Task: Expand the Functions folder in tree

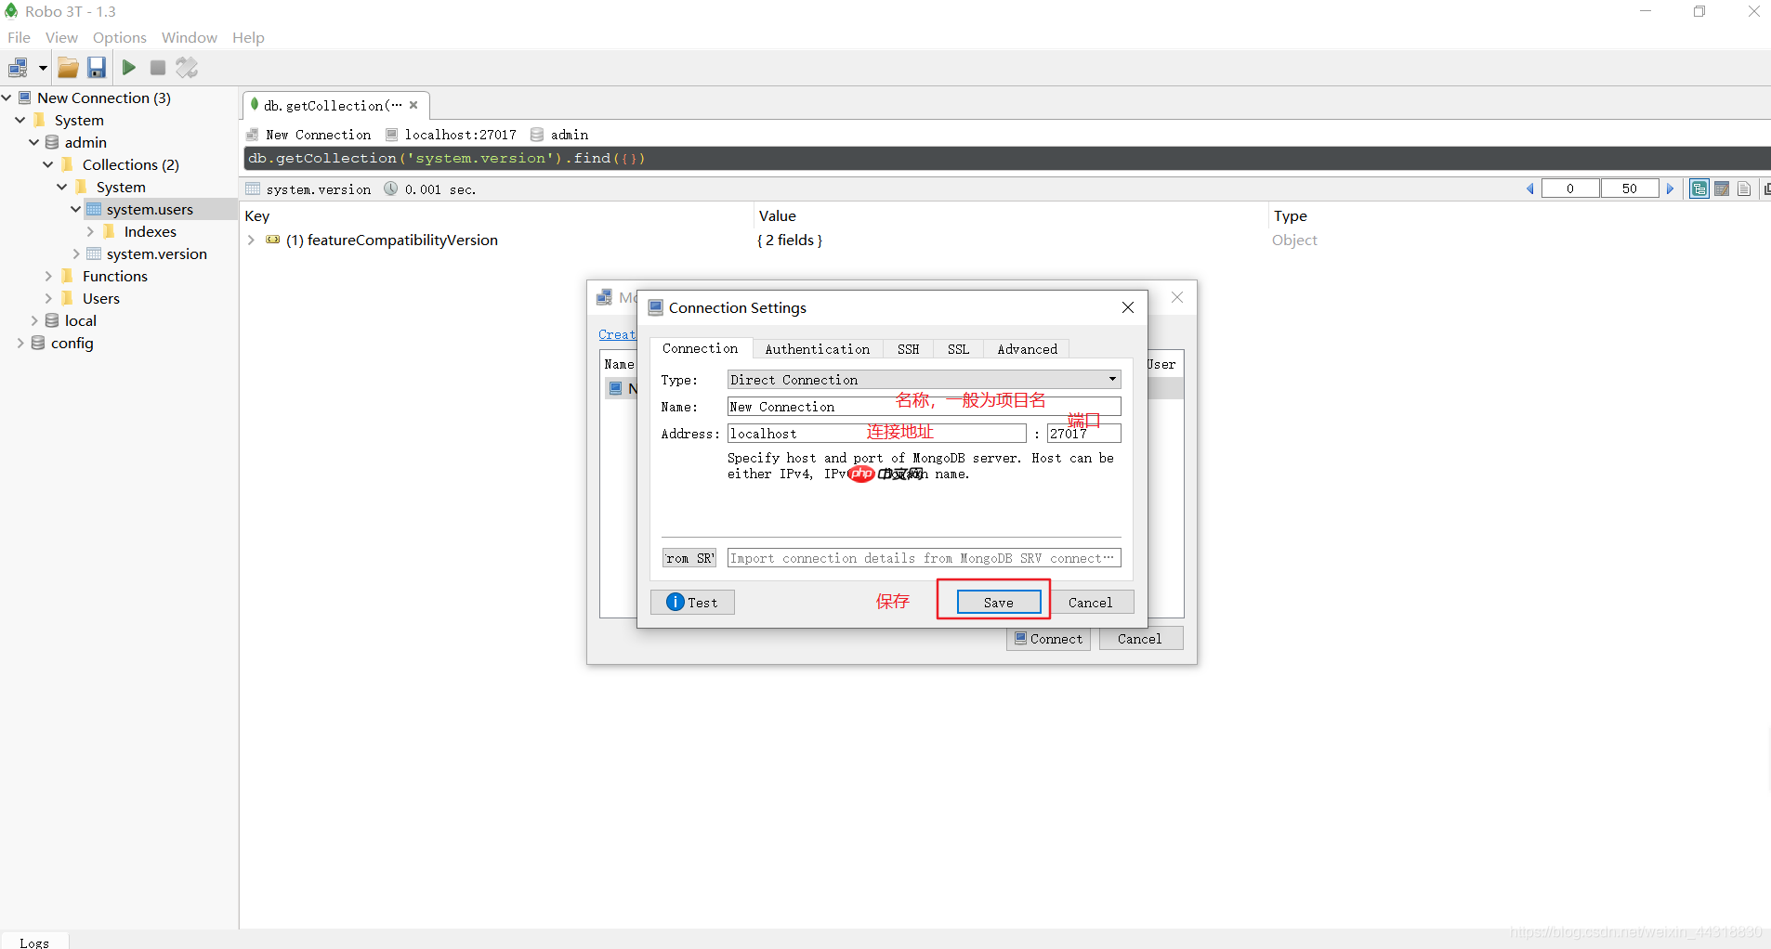Action: click(48, 277)
